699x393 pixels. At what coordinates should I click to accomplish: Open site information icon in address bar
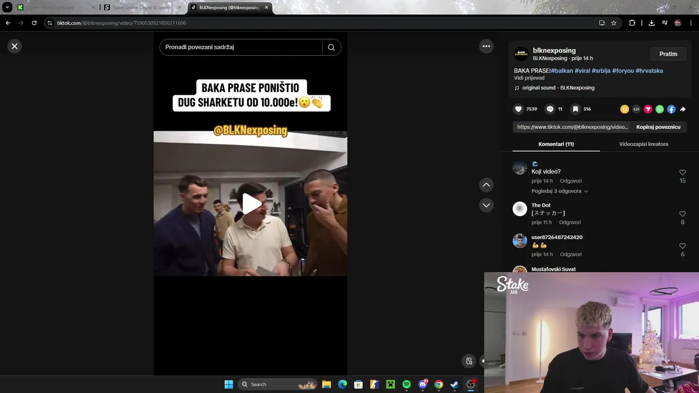pyautogui.click(x=50, y=23)
